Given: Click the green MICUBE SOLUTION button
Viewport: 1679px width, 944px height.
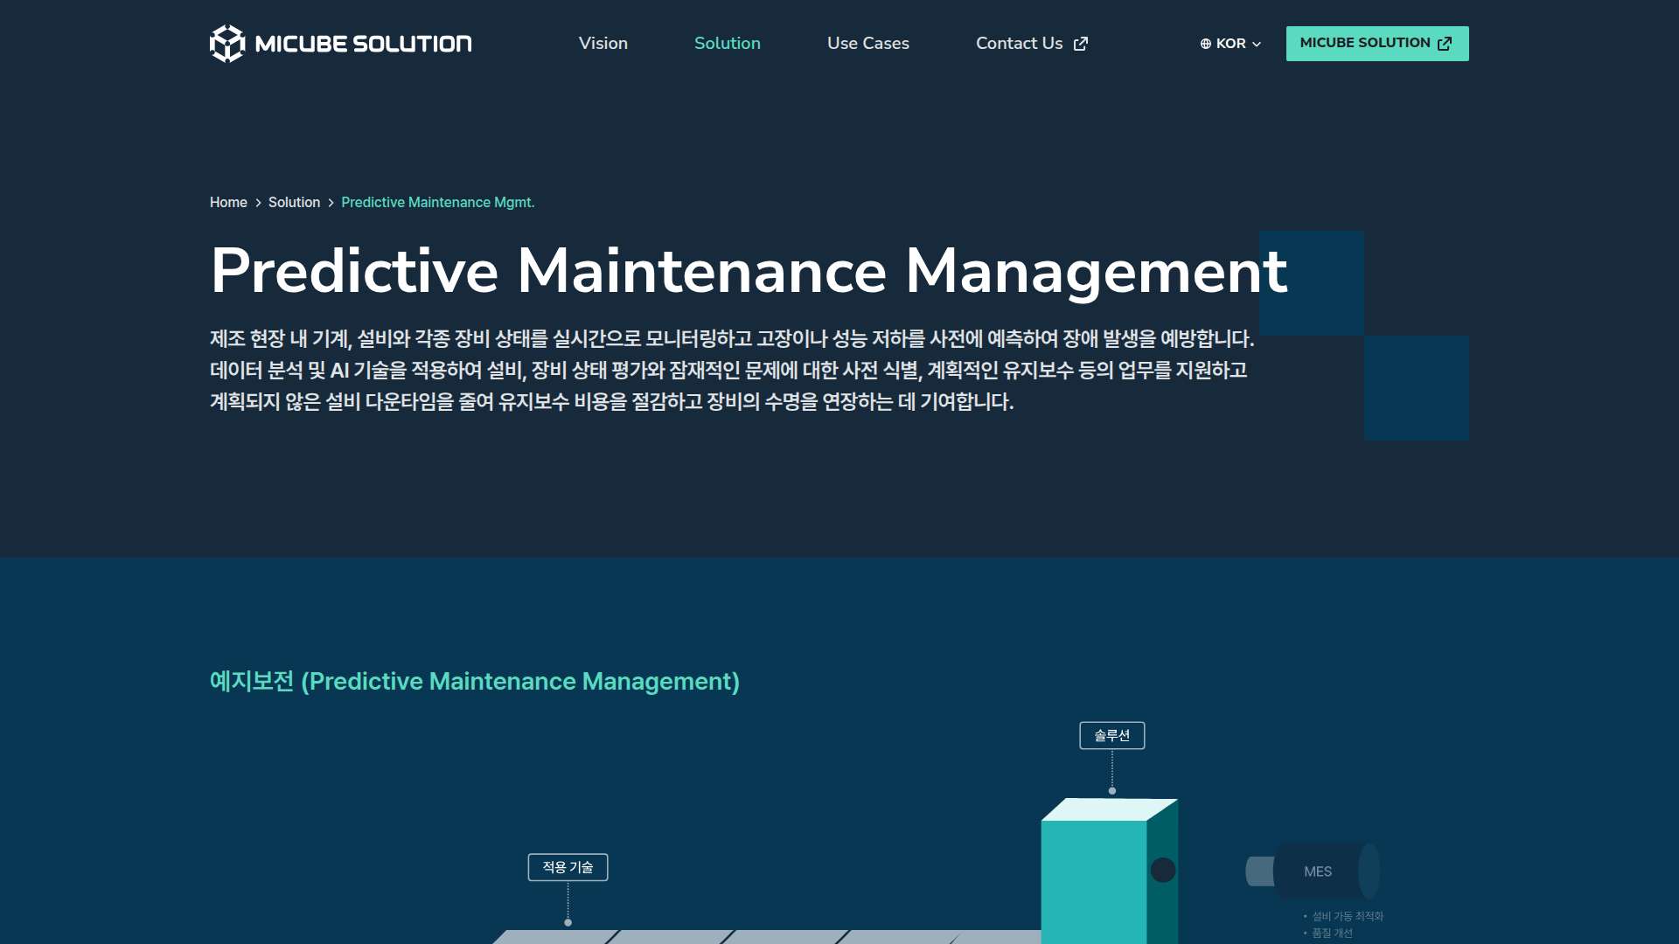Looking at the screenshot, I should (x=1377, y=44).
